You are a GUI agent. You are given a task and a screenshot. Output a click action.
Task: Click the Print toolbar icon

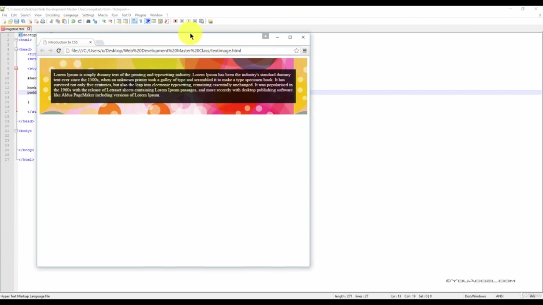pos(42,21)
